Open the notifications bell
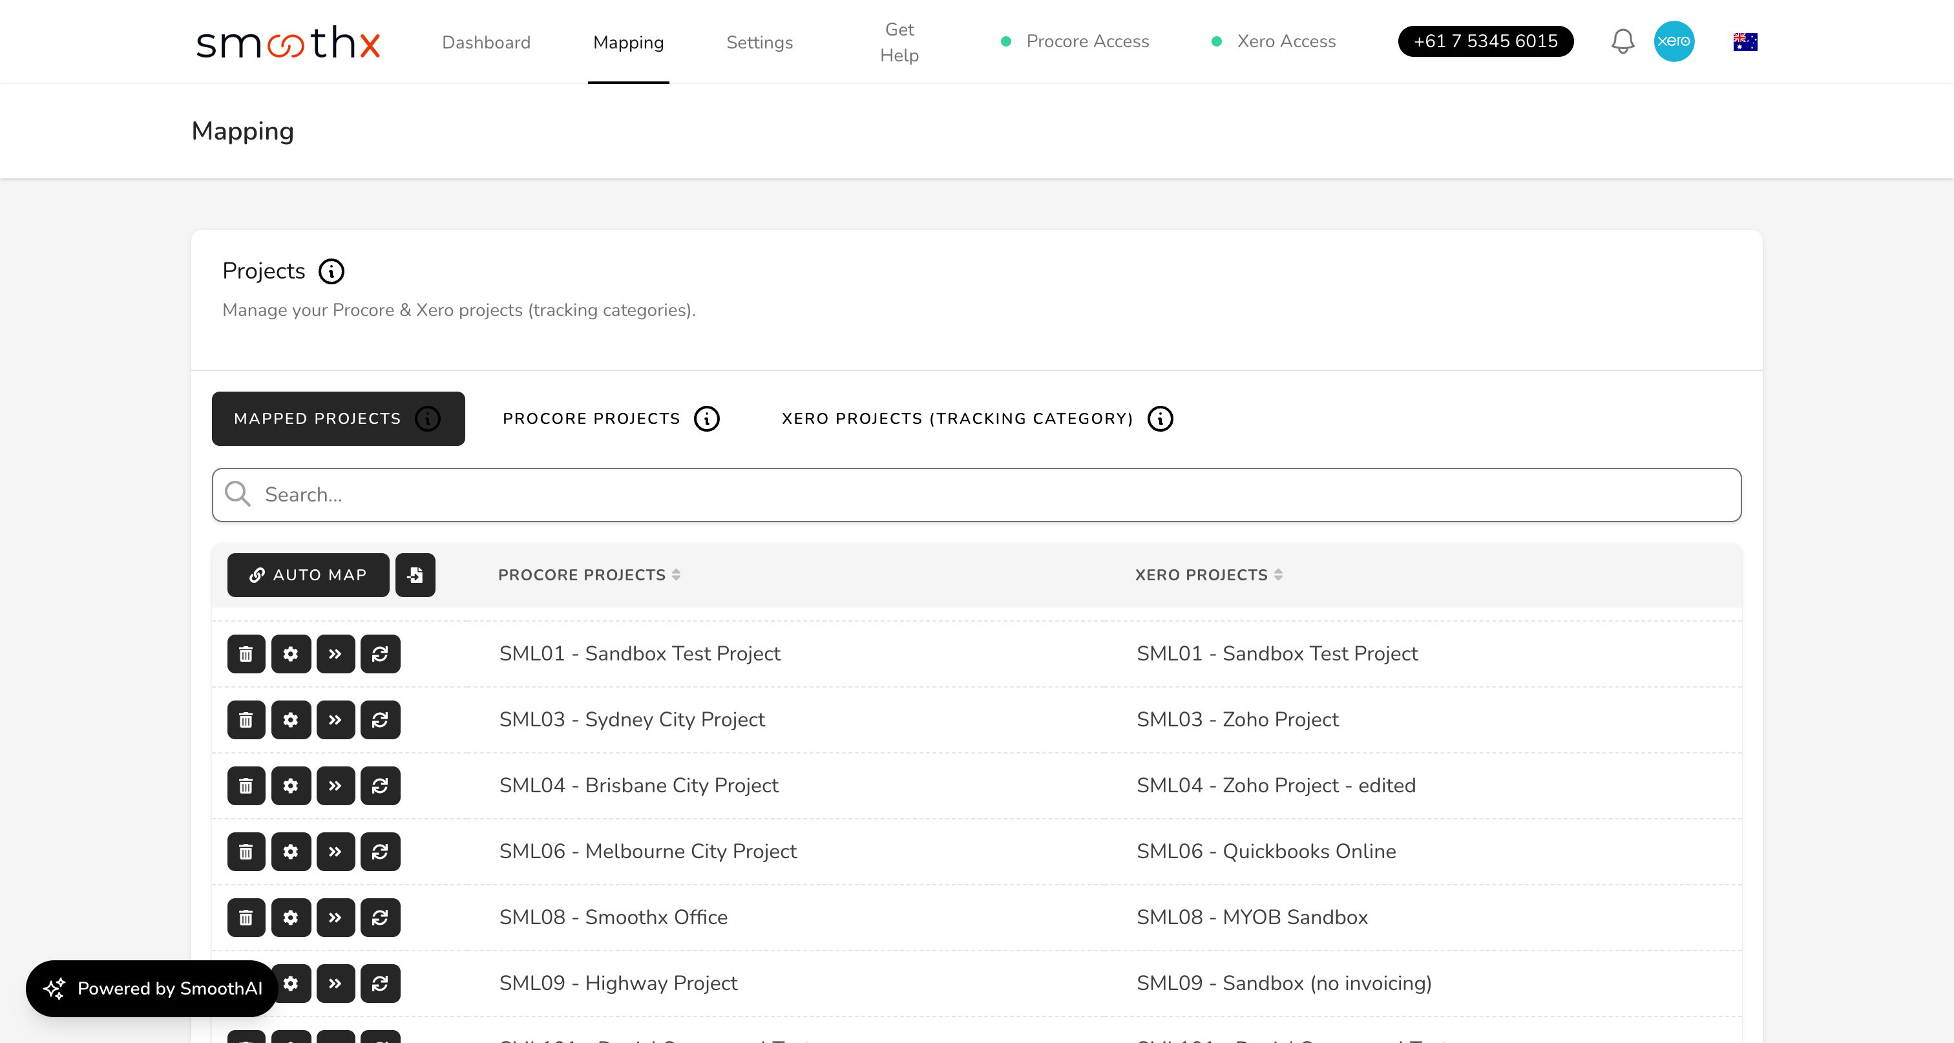The height and width of the screenshot is (1043, 1954). (x=1623, y=42)
